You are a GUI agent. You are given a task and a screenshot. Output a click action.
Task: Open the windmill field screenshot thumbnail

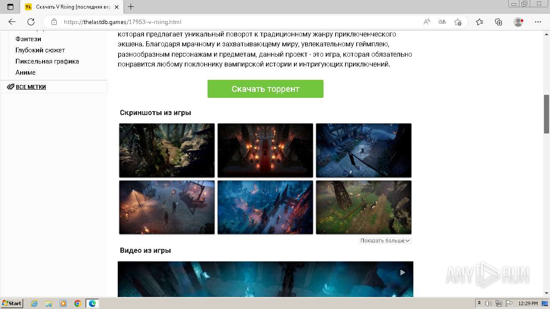[364, 207]
